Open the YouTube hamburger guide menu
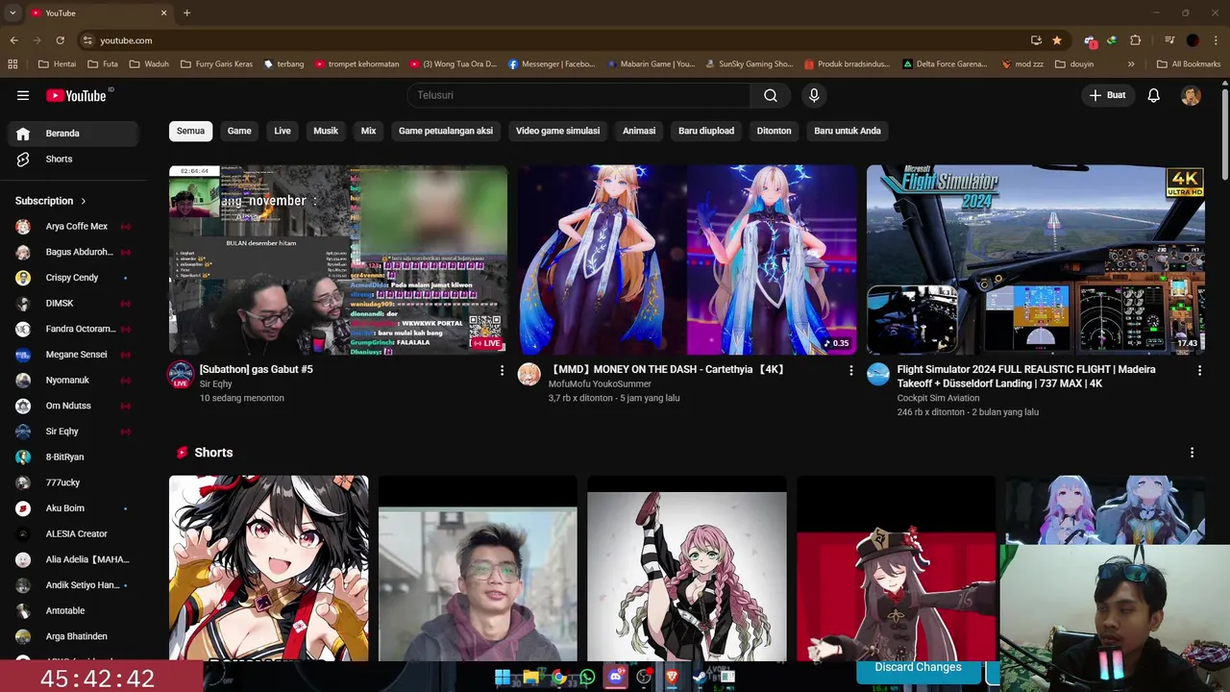 tap(23, 95)
